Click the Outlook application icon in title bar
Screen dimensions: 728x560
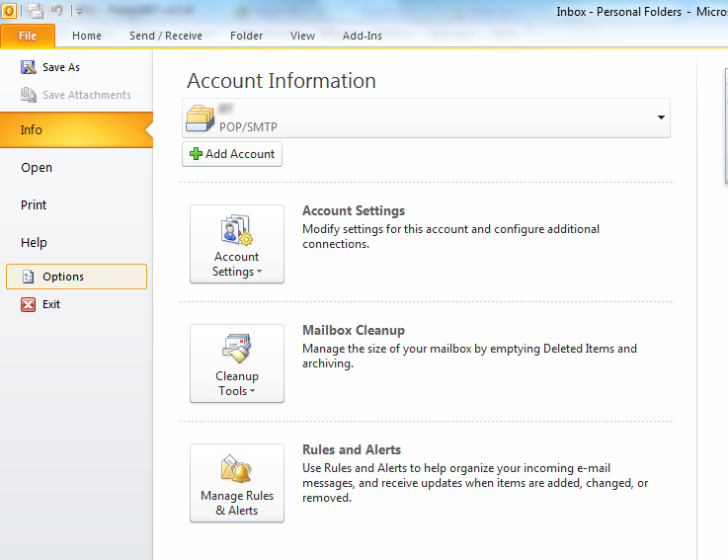coord(9,11)
